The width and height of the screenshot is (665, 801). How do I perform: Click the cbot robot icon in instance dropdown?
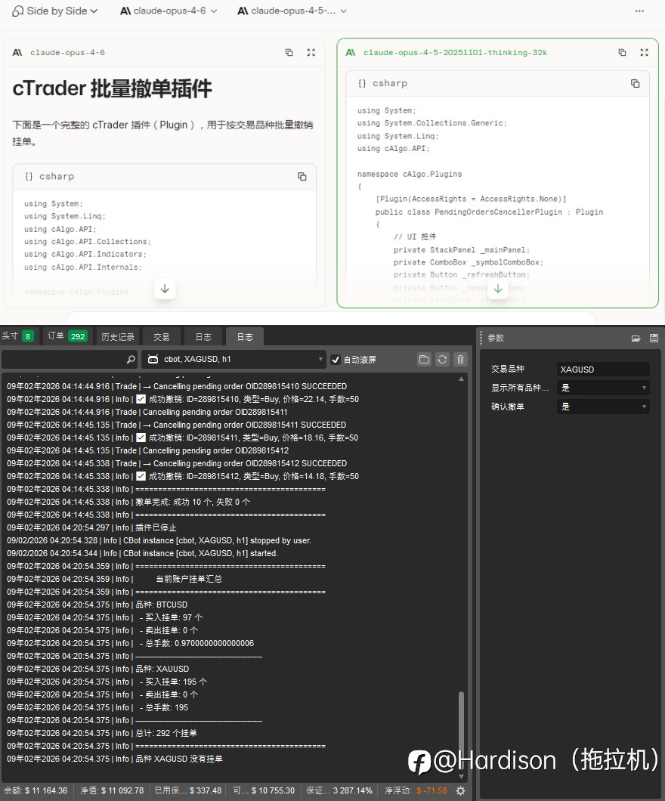153,359
